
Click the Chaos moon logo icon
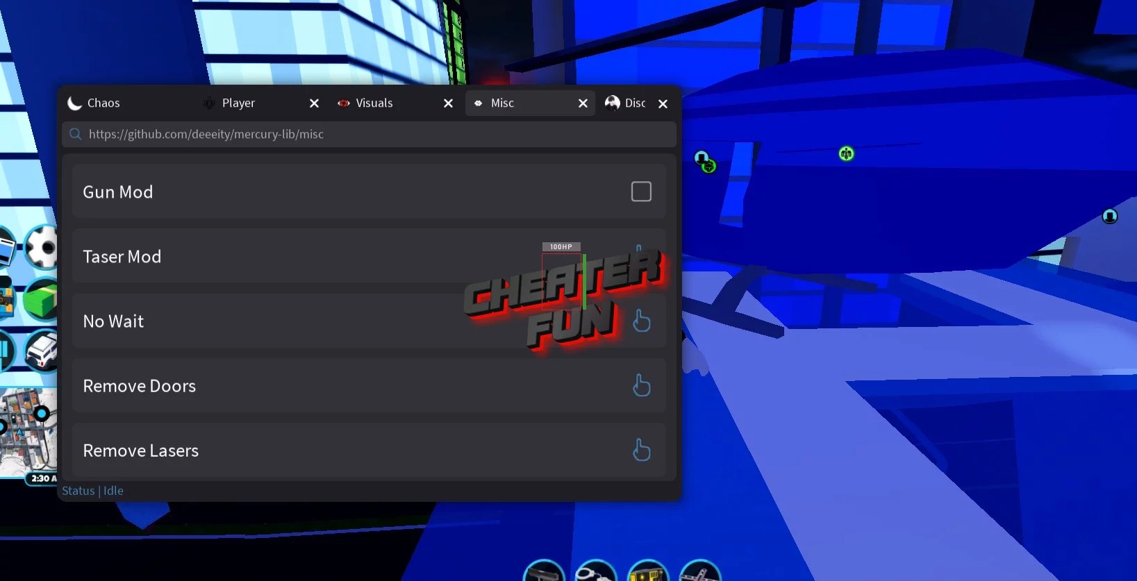click(x=74, y=103)
